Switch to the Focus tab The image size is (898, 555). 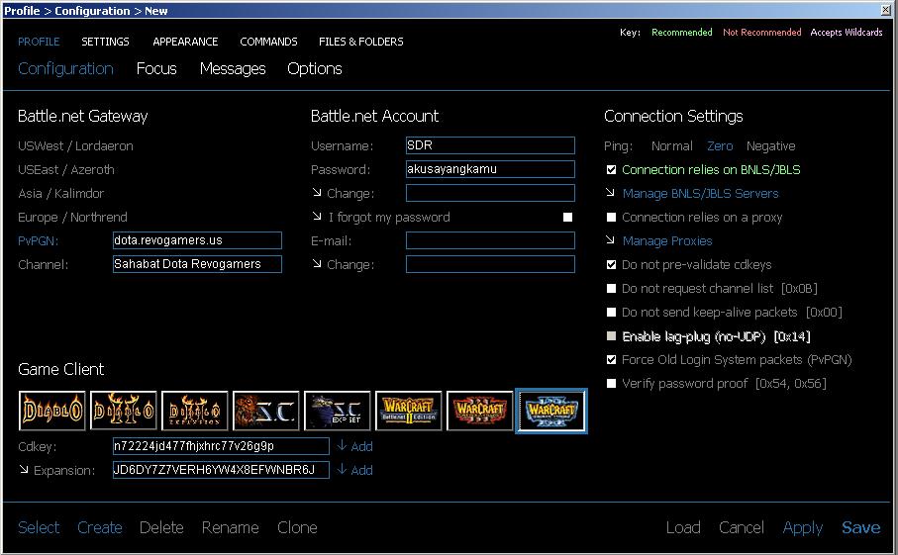tap(156, 68)
